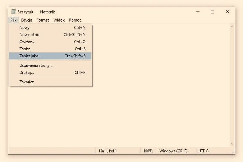The height and width of the screenshot is (162, 243).
Task: Open Ustawienia strony... page setup
Action: point(50,65)
